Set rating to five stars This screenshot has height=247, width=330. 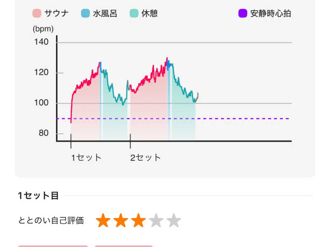click(174, 221)
